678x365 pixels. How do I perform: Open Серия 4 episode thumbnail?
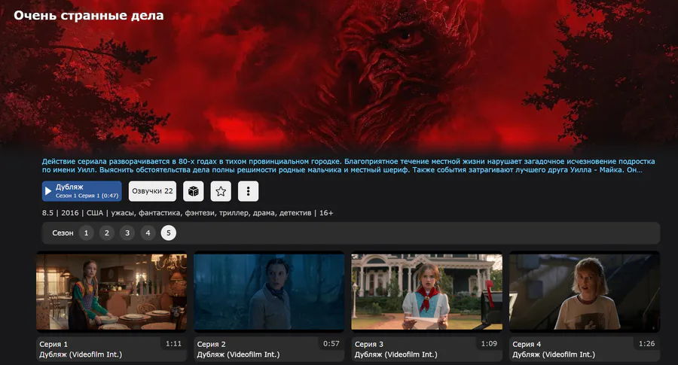(x=585, y=291)
